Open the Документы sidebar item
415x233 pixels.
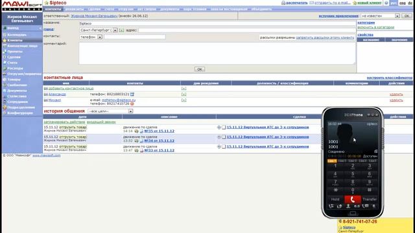[17, 91]
